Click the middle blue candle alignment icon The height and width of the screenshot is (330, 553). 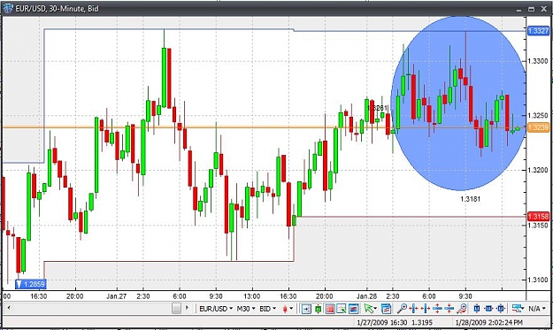click(x=488, y=309)
